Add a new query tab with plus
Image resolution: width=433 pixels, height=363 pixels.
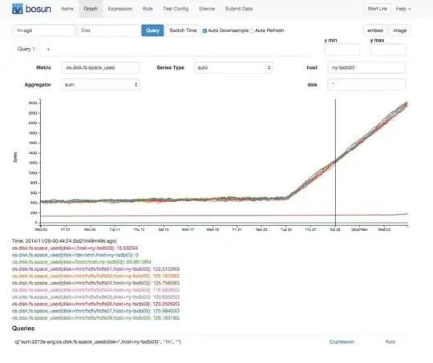point(48,50)
